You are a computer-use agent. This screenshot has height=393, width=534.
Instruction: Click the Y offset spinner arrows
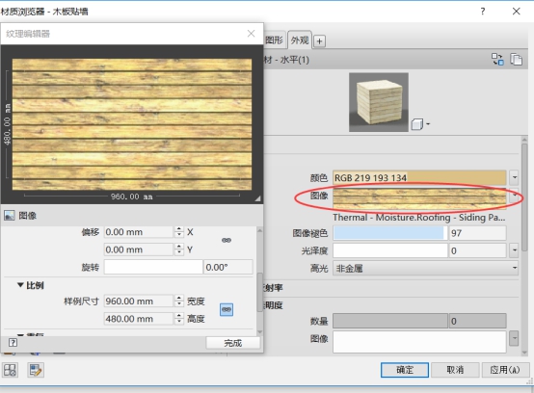pyautogui.click(x=179, y=249)
